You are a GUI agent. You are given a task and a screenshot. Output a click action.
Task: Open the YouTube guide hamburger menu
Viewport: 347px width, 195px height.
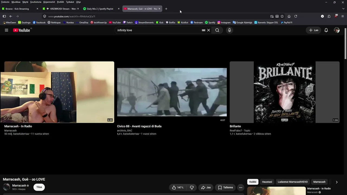click(x=7, y=30)
